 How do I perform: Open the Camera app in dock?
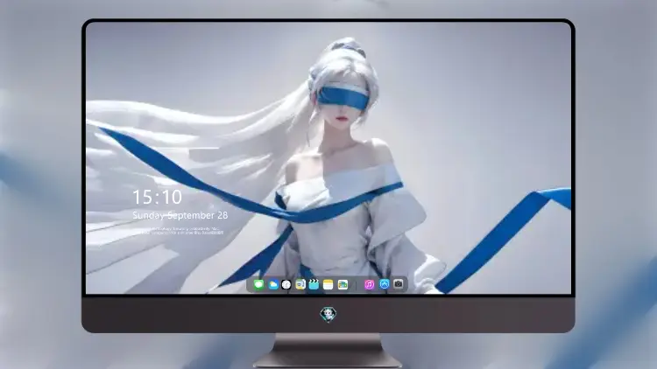(x=399, y=284)
